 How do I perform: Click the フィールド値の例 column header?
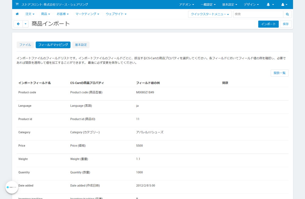point(148,83)
